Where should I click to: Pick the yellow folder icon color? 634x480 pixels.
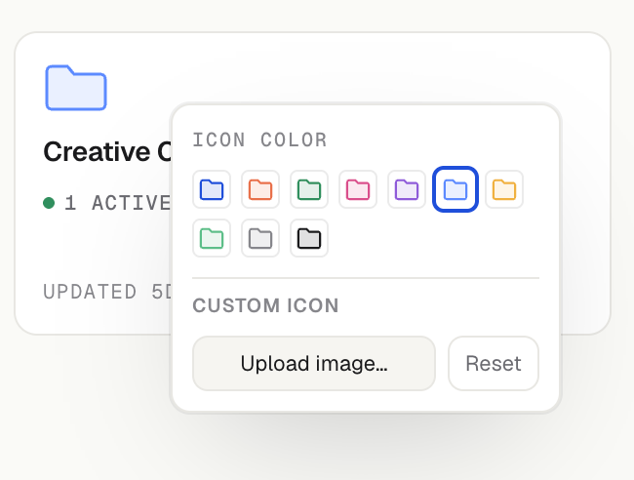(x=504, y=189)
